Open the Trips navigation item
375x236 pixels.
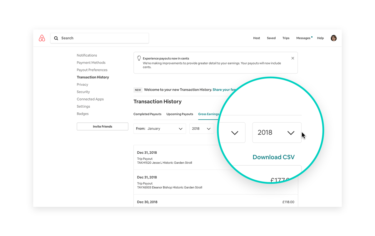pyautogui.click(x=286, y=38)
